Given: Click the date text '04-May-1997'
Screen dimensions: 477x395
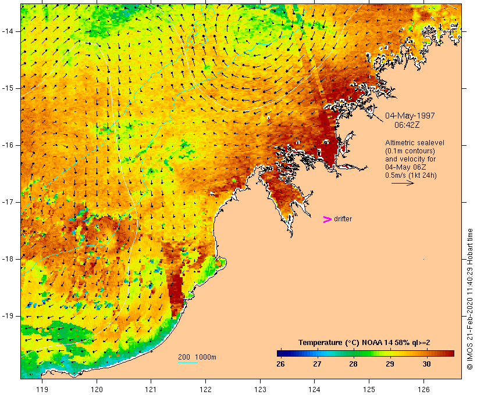Looking at the screenshot, I should tap(410, 116).
